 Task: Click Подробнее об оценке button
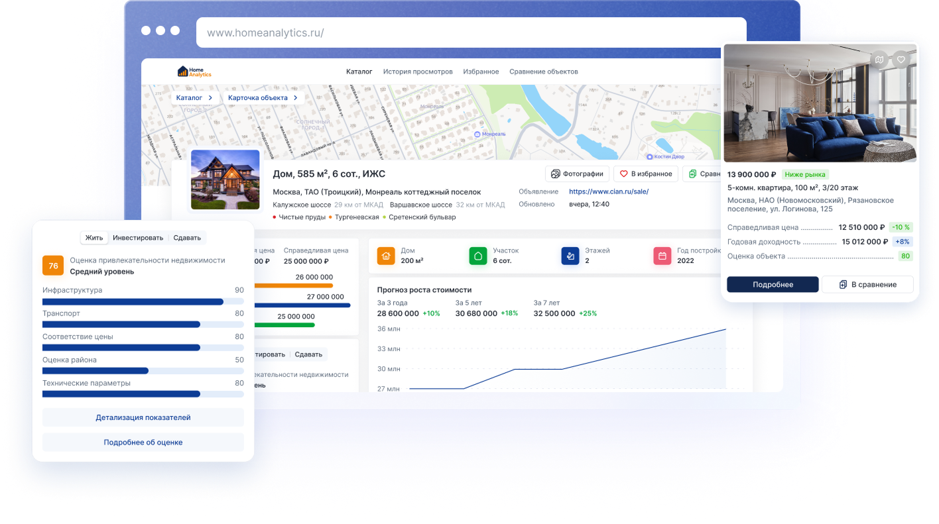pyautogui.click(x=143, y=442)
